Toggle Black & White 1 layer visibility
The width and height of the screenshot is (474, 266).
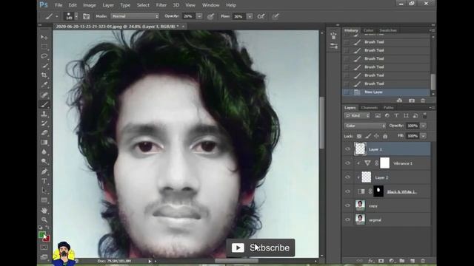click(x=347, y=191)
